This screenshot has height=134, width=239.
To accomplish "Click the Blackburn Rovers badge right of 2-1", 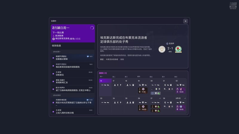I will point(178,49).
